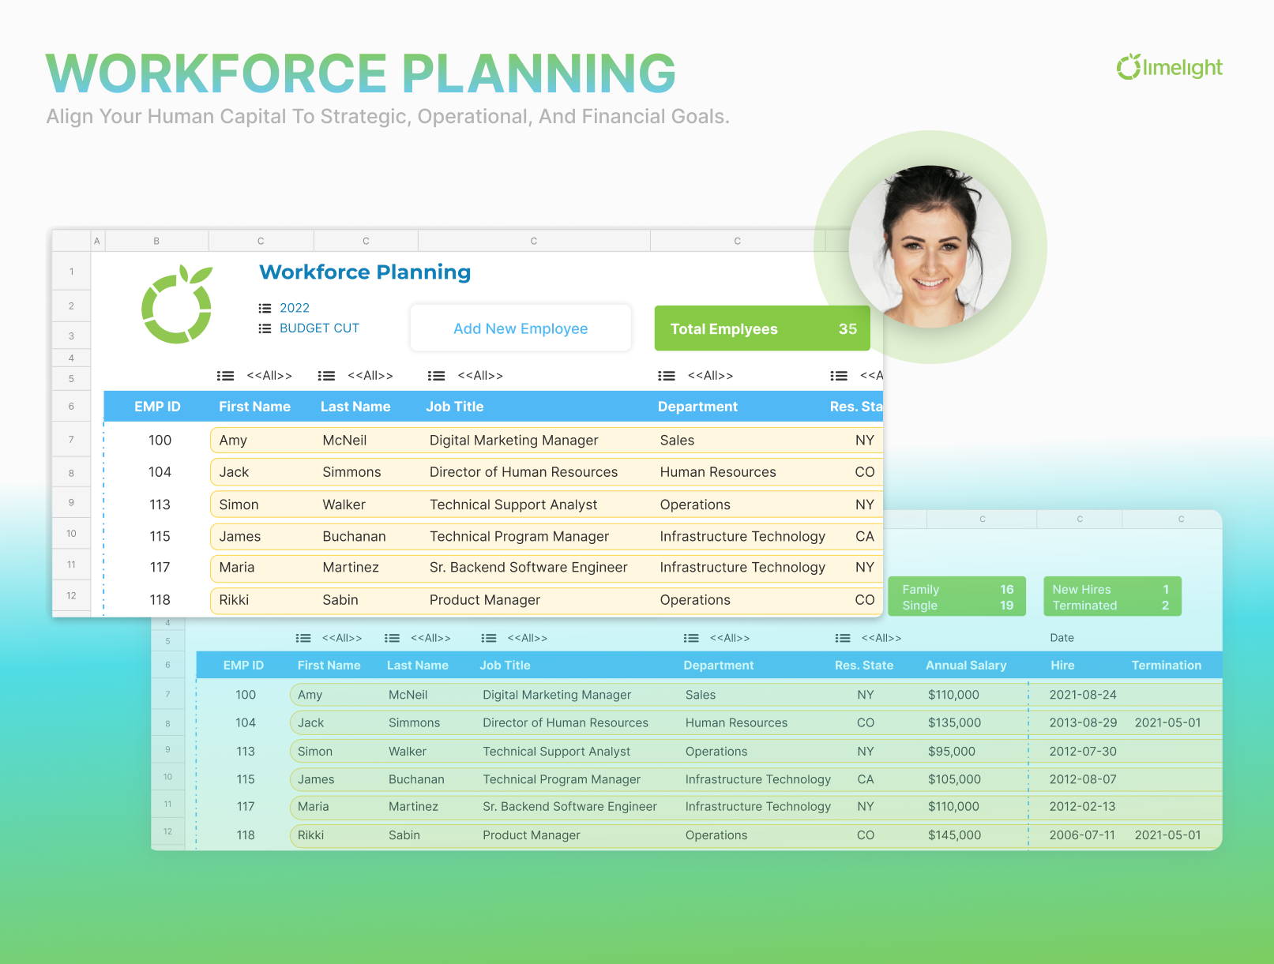This screenshot has width=1274, height=964.
Task: Click the Department filter icon in the front spreadsheet
Action: click(x=667, y=376)
